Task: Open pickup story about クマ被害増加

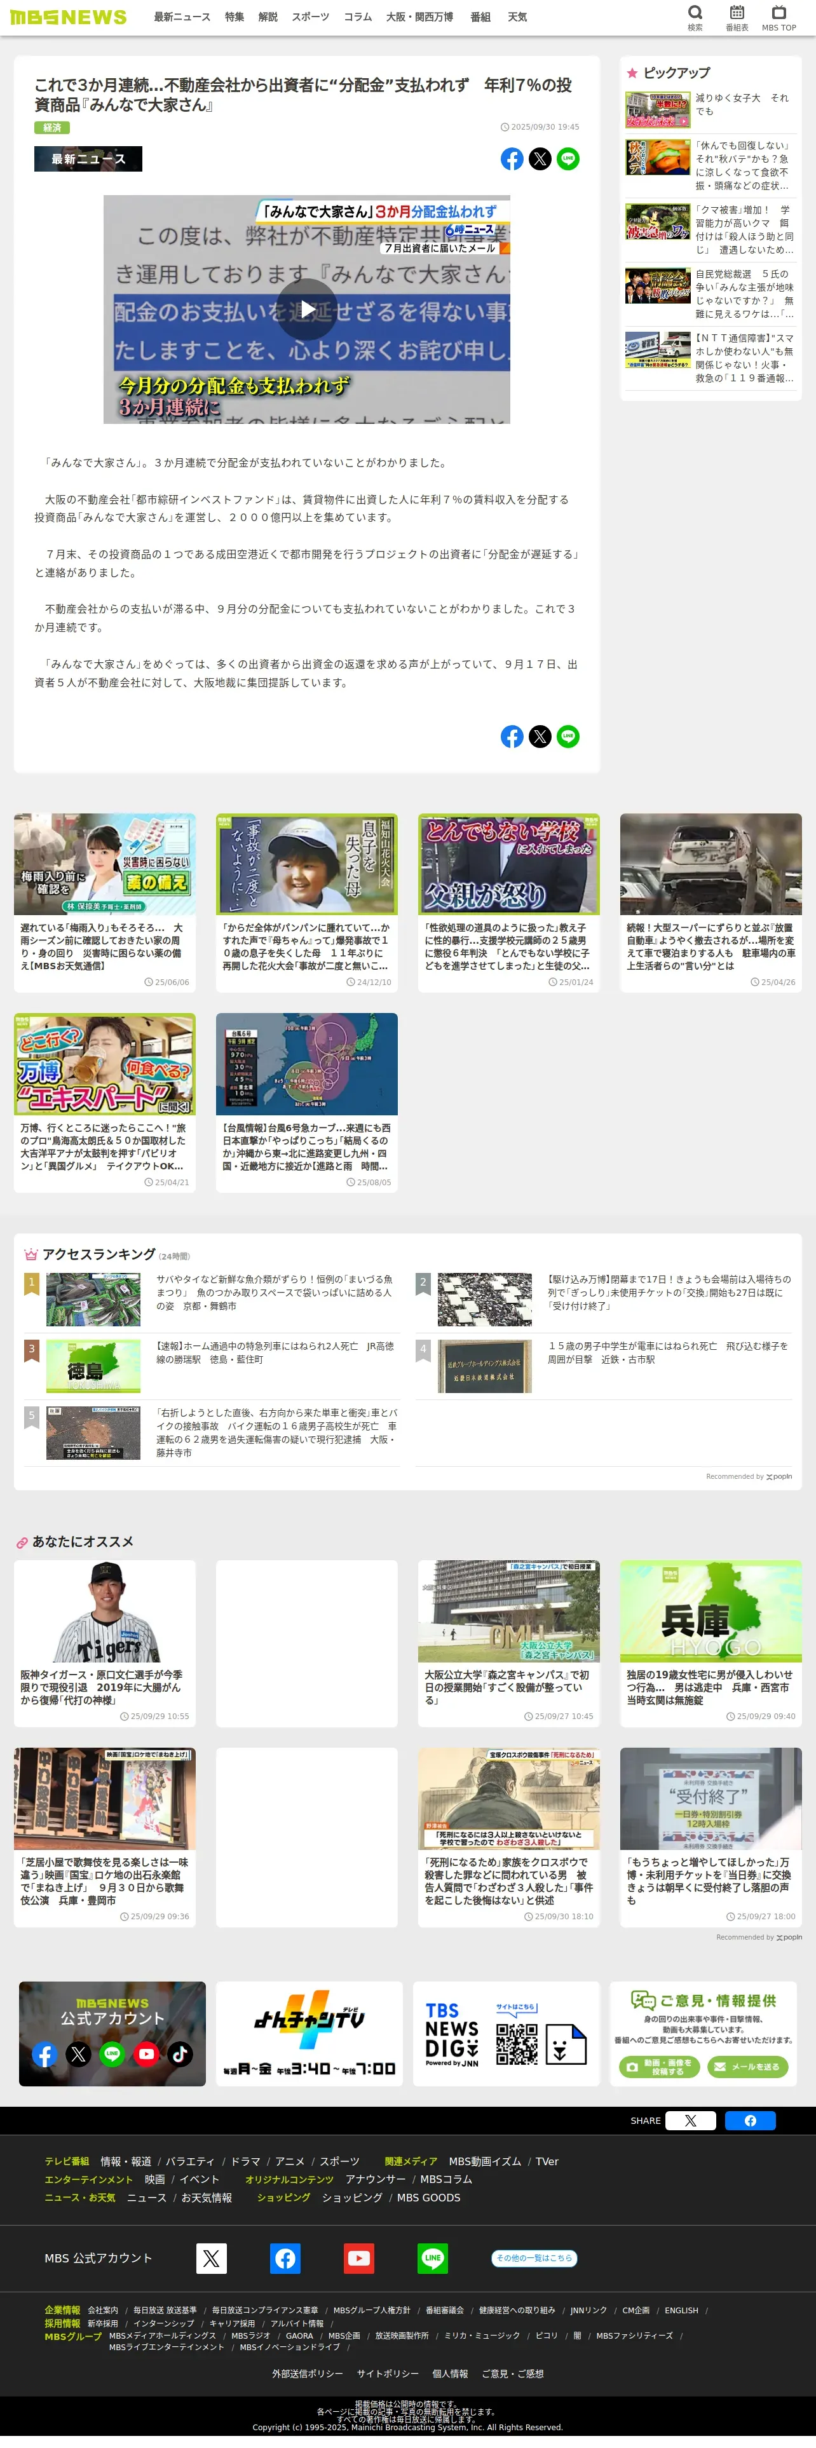Action: click(x=710, y=230)
